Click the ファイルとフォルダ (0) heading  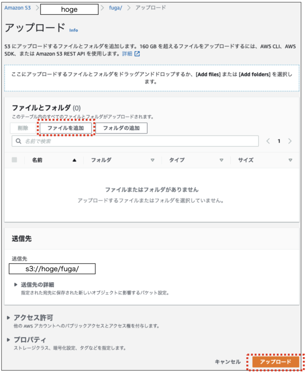coord(46,108)
